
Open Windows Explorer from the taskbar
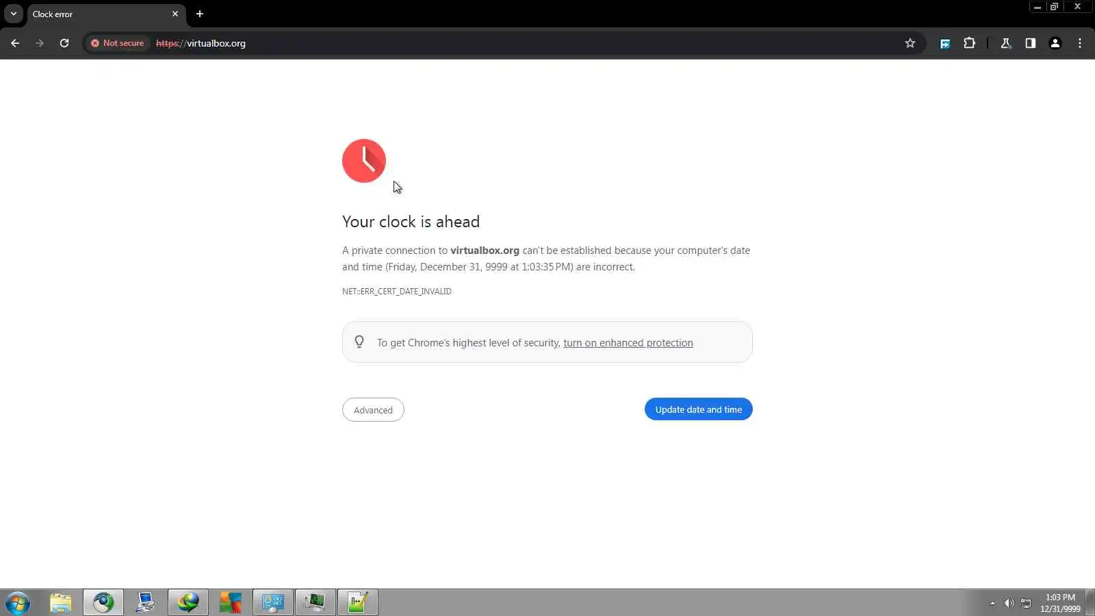pyautogui.click(x=61, y=602)
